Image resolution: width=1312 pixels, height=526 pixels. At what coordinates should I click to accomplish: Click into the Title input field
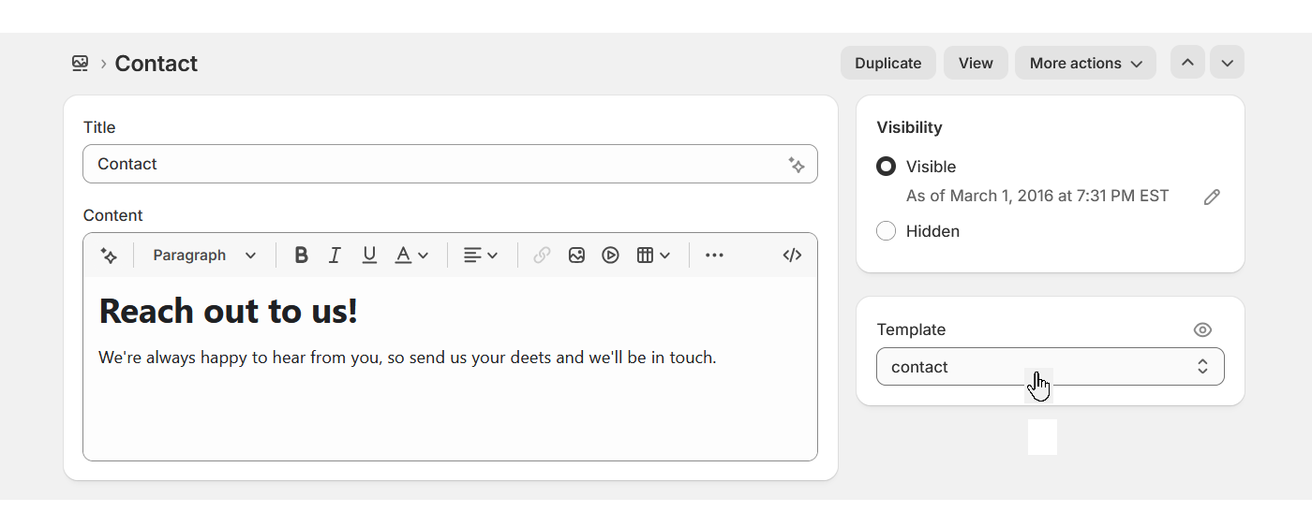[450, 164]
